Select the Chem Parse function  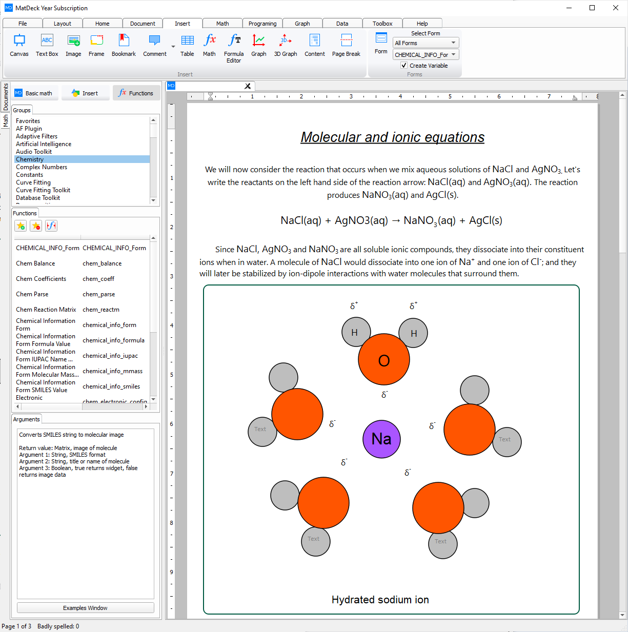tap(32, 294)
